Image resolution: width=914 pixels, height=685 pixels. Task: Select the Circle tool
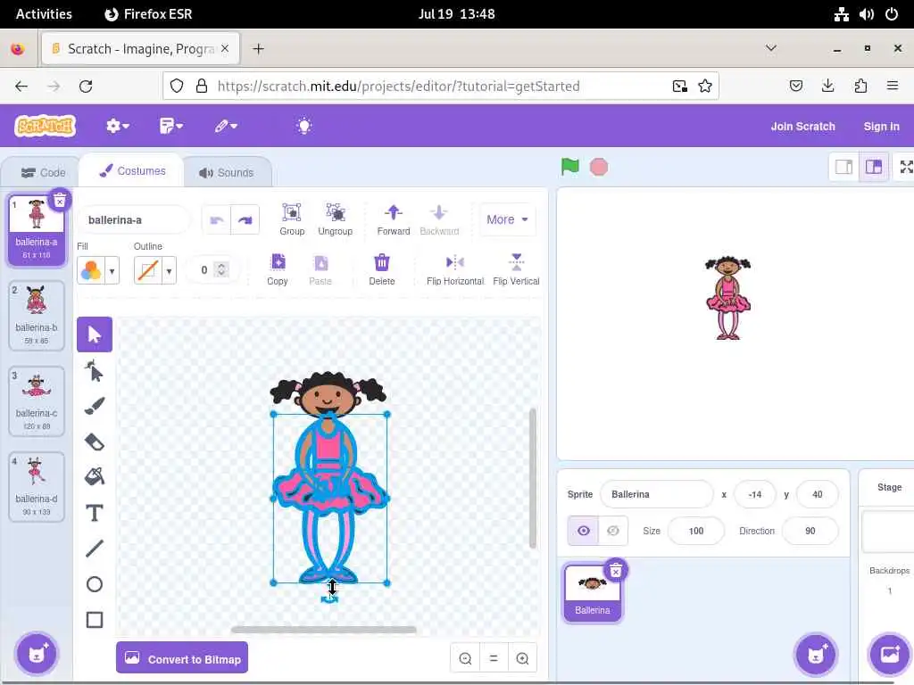coord(95,584)
